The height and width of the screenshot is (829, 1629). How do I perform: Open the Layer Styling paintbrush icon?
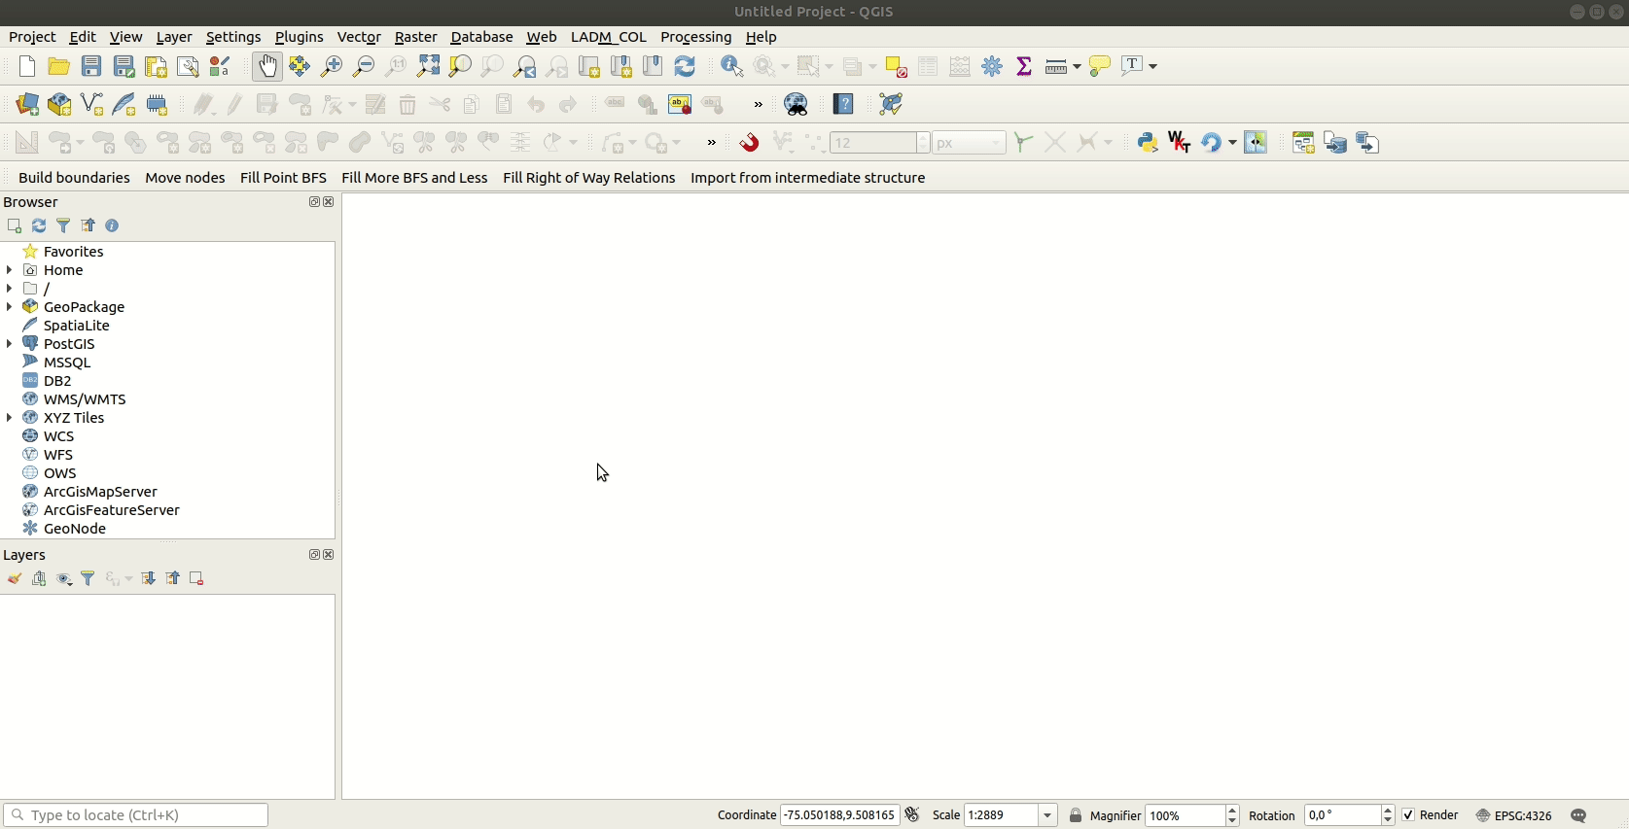(x=15, y=578)
